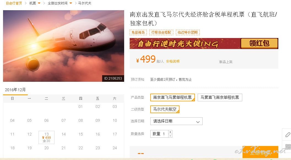291x160 pixels.
Task: Click the 马尔代夫 breadcrumb item
Action: (85, 3)
